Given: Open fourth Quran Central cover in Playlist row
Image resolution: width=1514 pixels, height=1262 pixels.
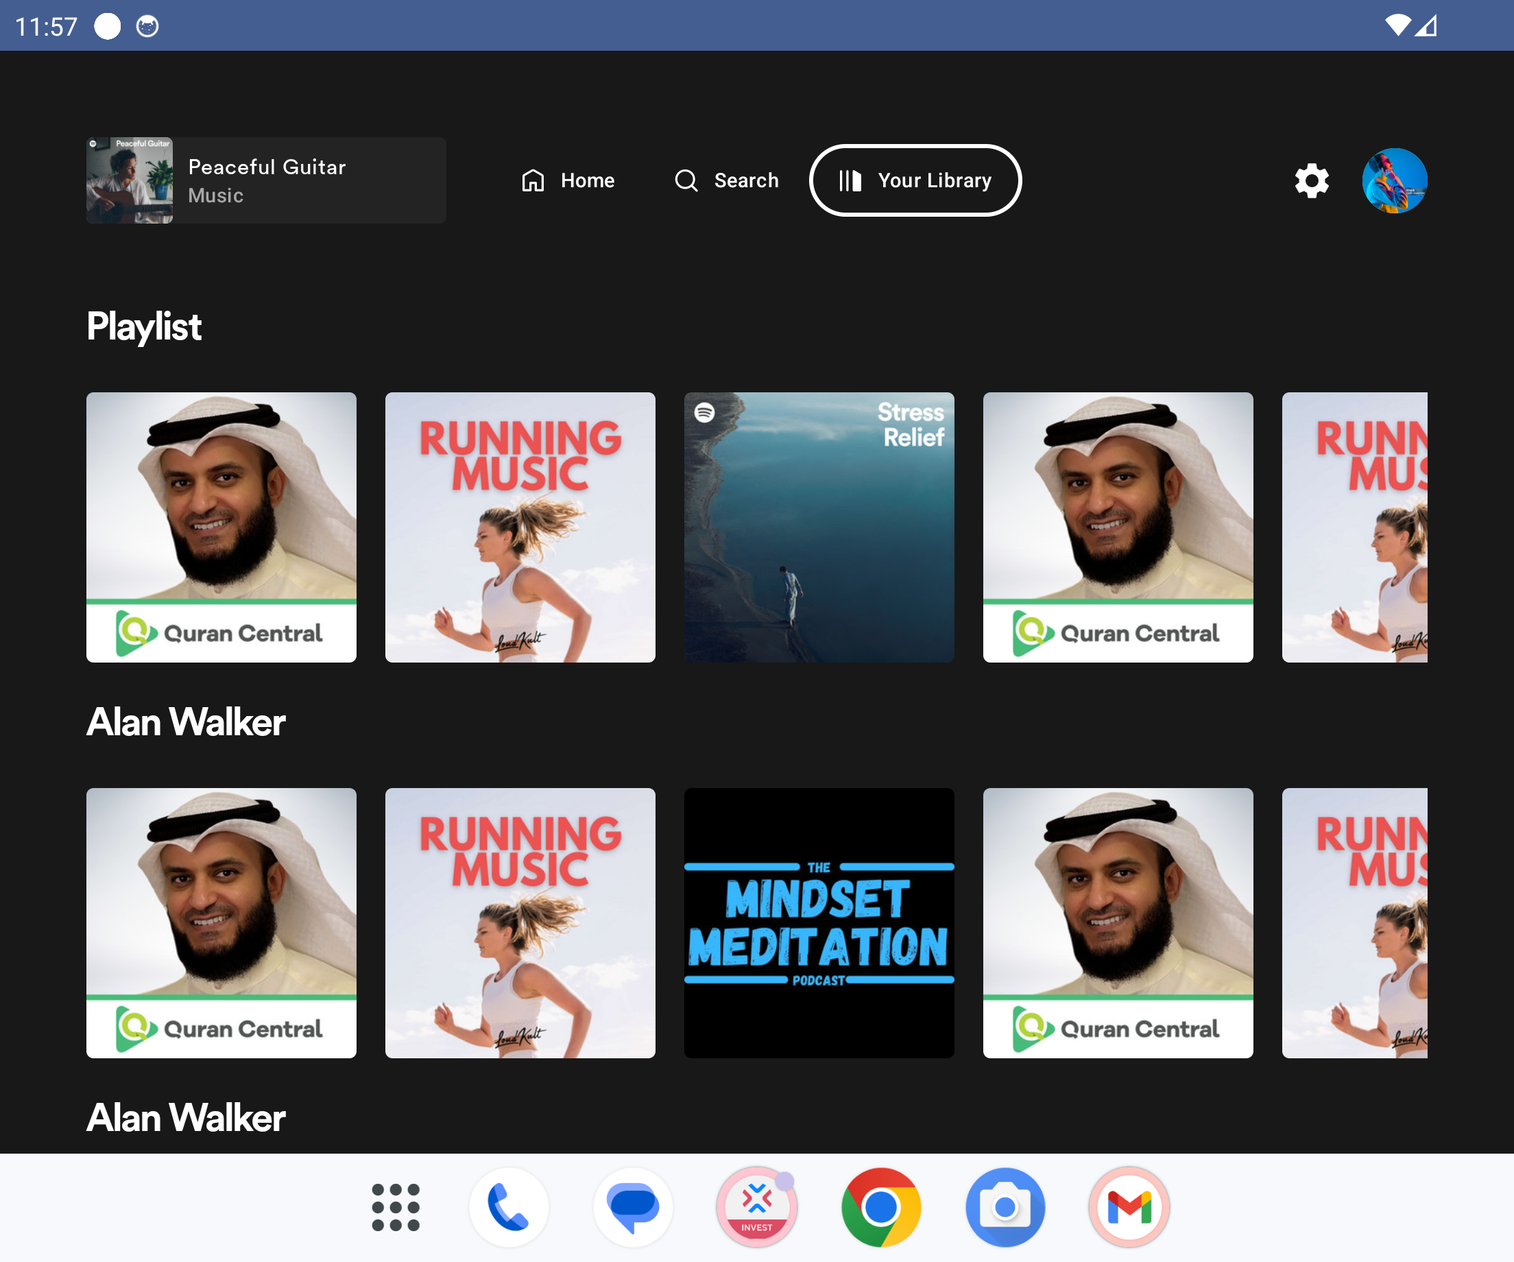Looking at the screenshot, I should (x=1118, y=527).
